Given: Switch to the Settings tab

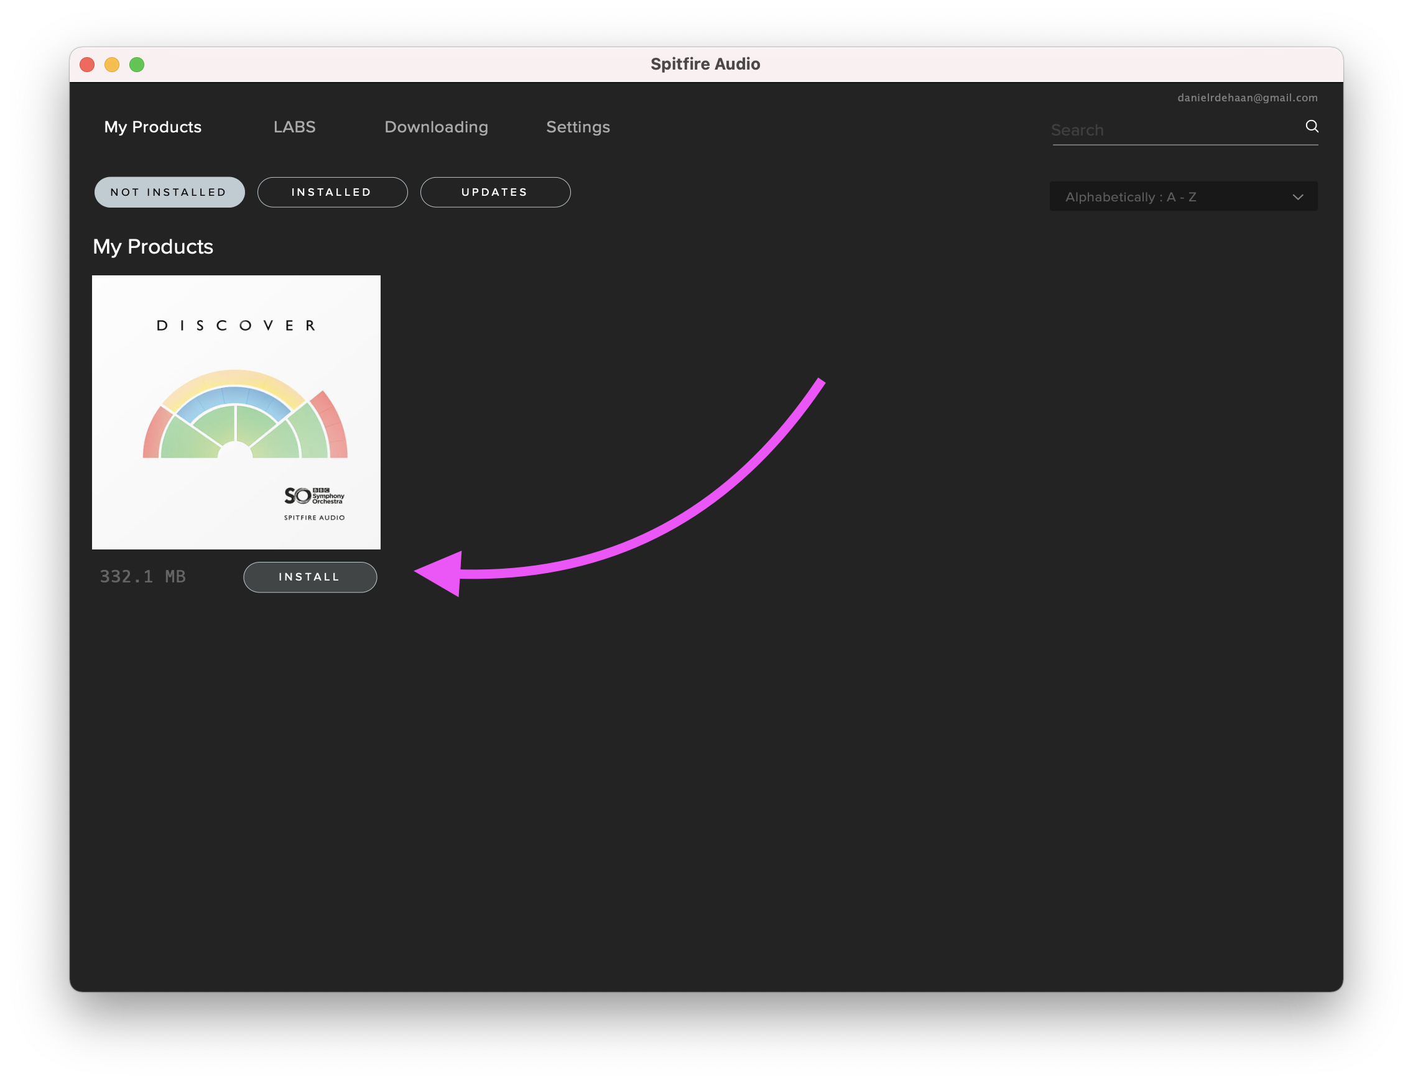Looking at the screenshot, I should click(578, 127).
